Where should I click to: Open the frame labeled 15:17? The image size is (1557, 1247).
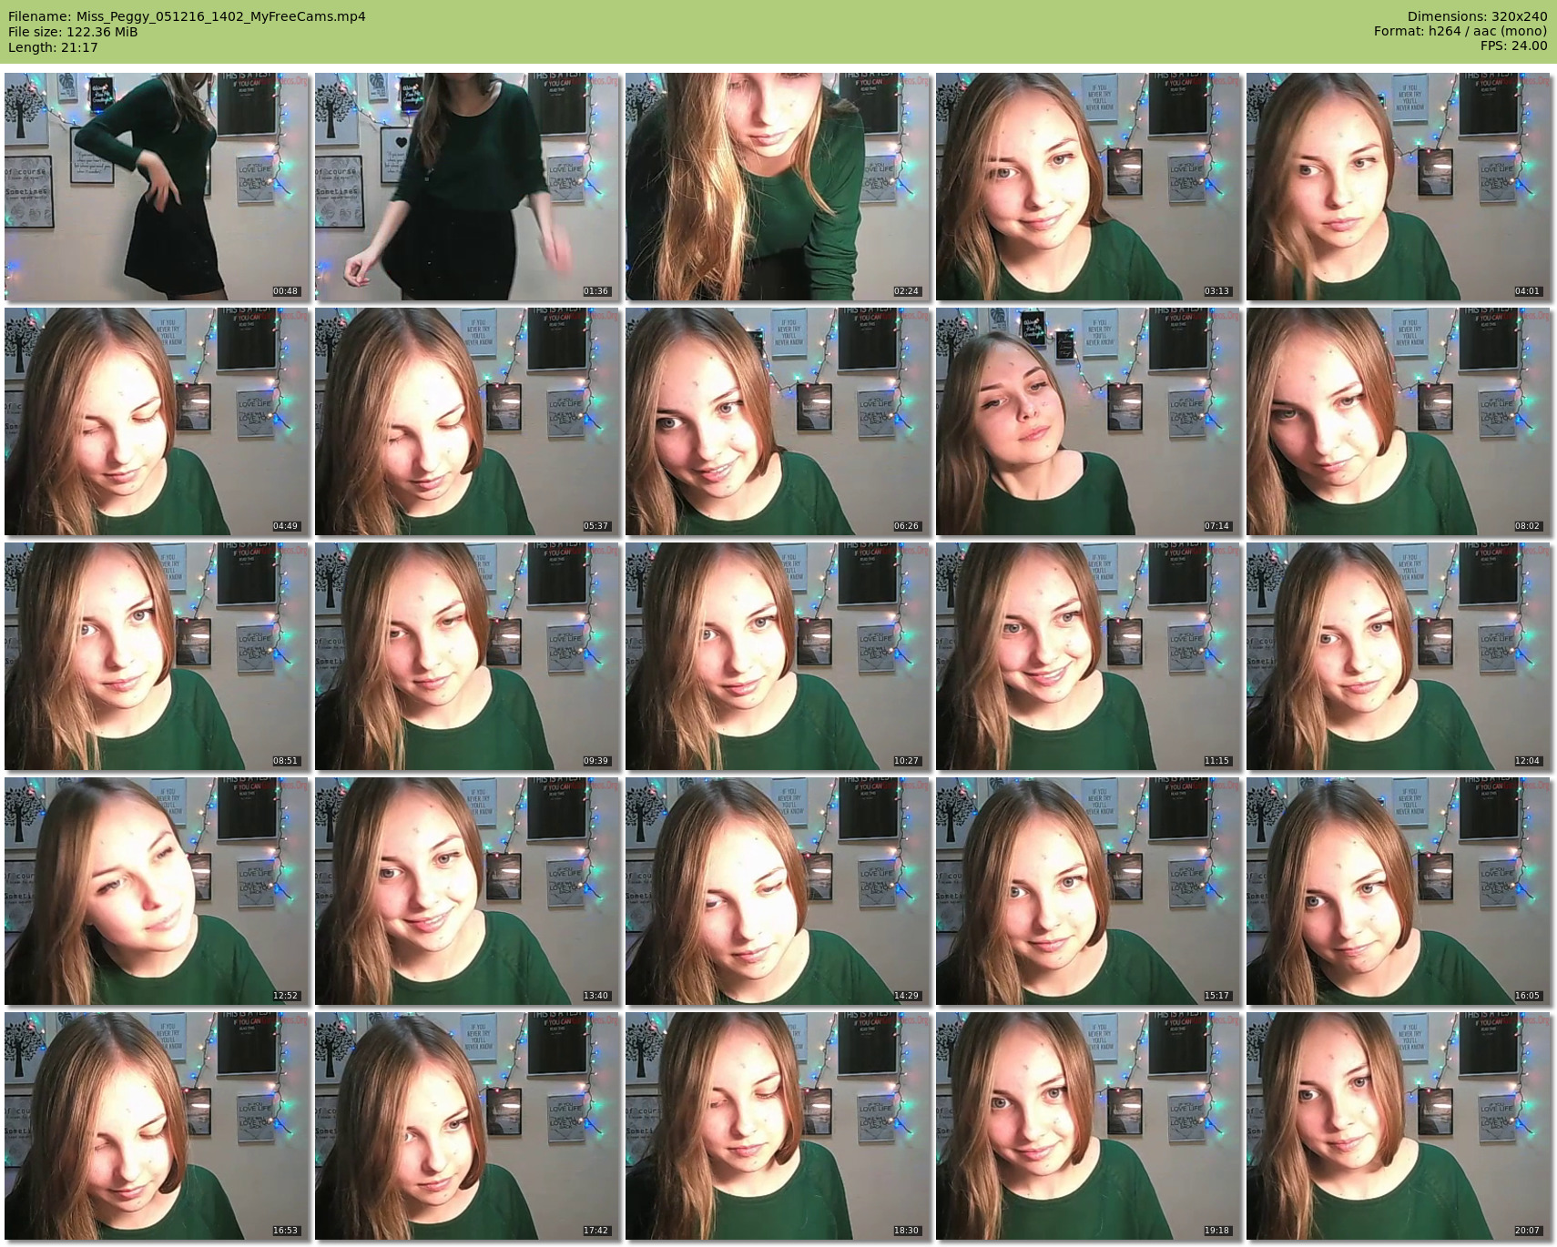[x=1088, y=891]
